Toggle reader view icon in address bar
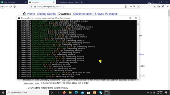Viewport: 170px width, 95px height. (126, 7)
